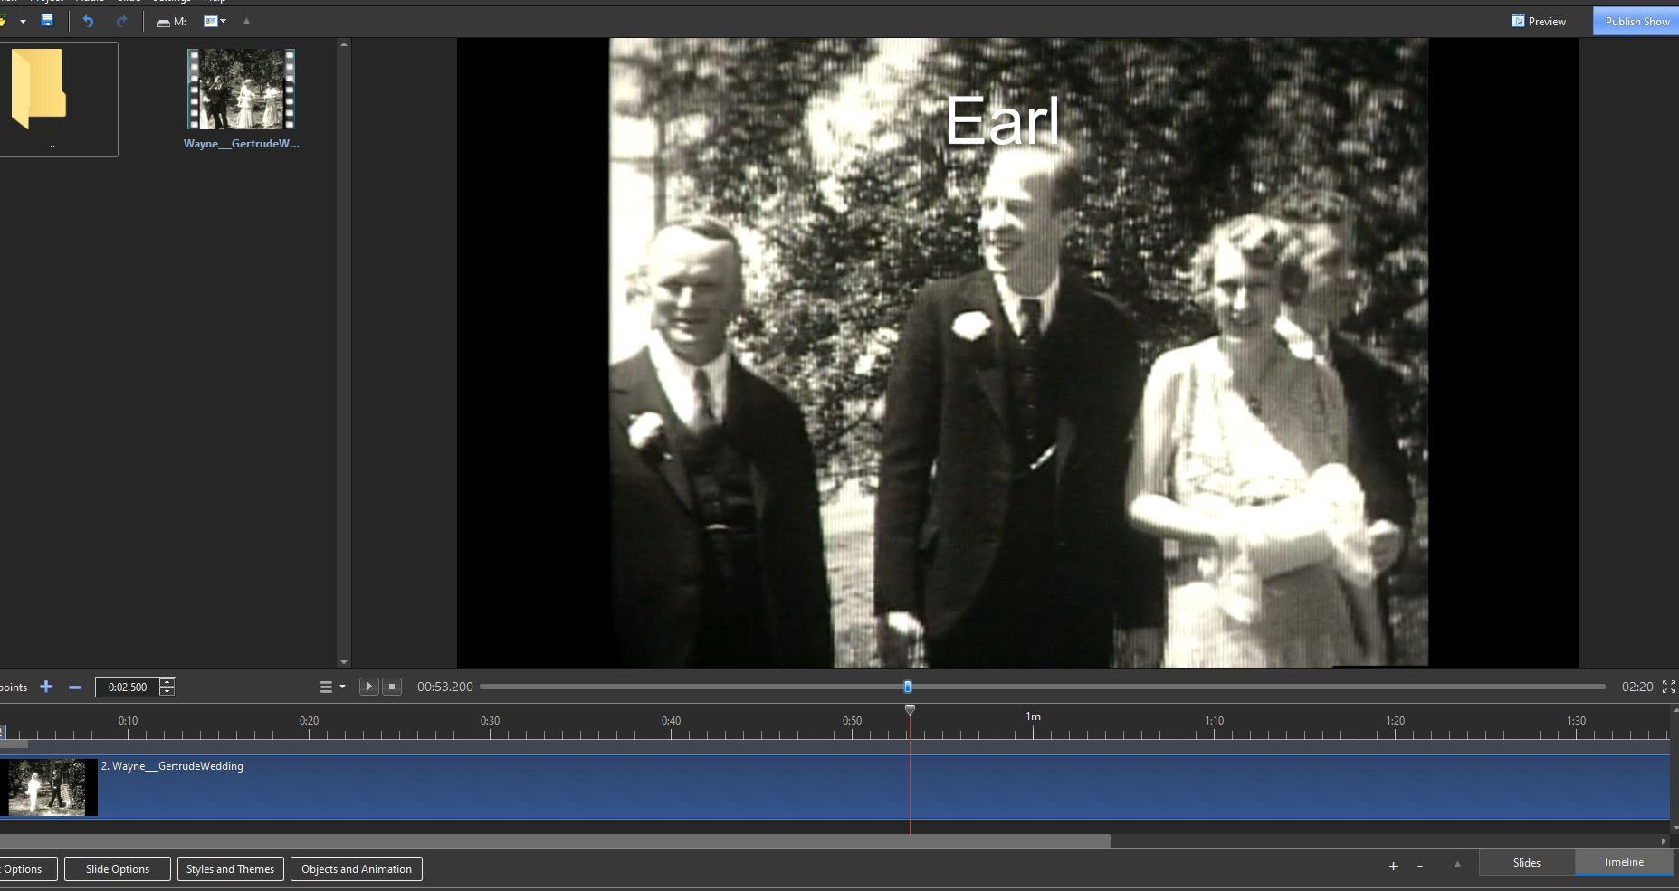The image size is (1679, 891).
Task: Click the timeline horizontal scrollbar
Action: [555, 841]
